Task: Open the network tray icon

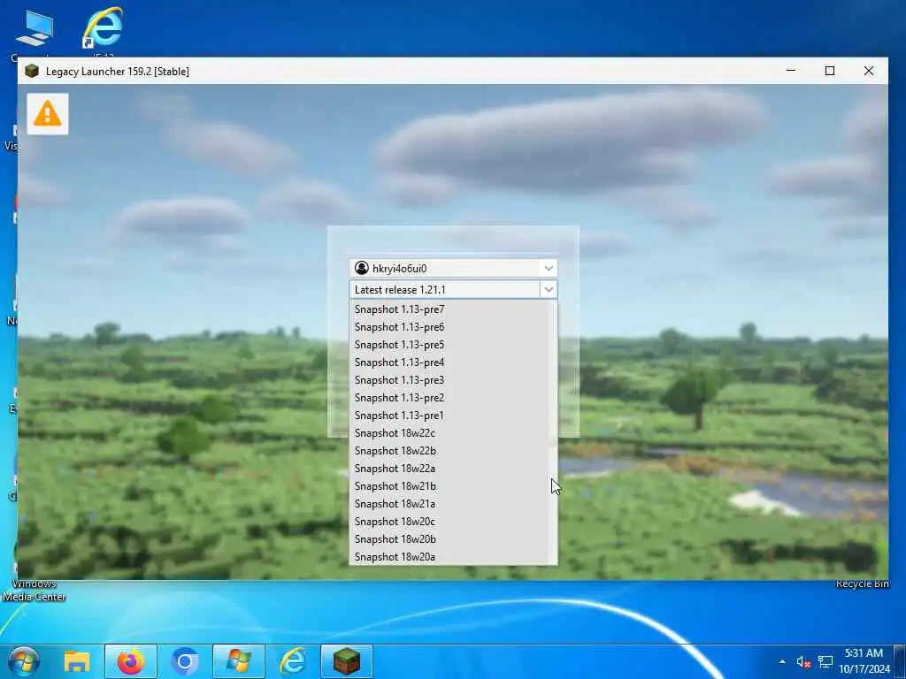Action: click(x=825, y=661)
